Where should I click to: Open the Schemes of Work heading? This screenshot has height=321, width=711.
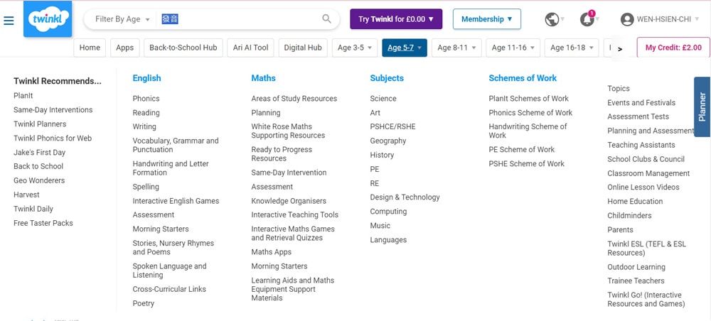(523, 78)
